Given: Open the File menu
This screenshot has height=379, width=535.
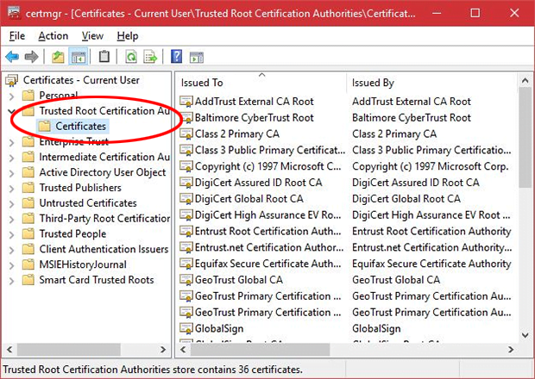Looking at the screenshot, I should [17, 36].
